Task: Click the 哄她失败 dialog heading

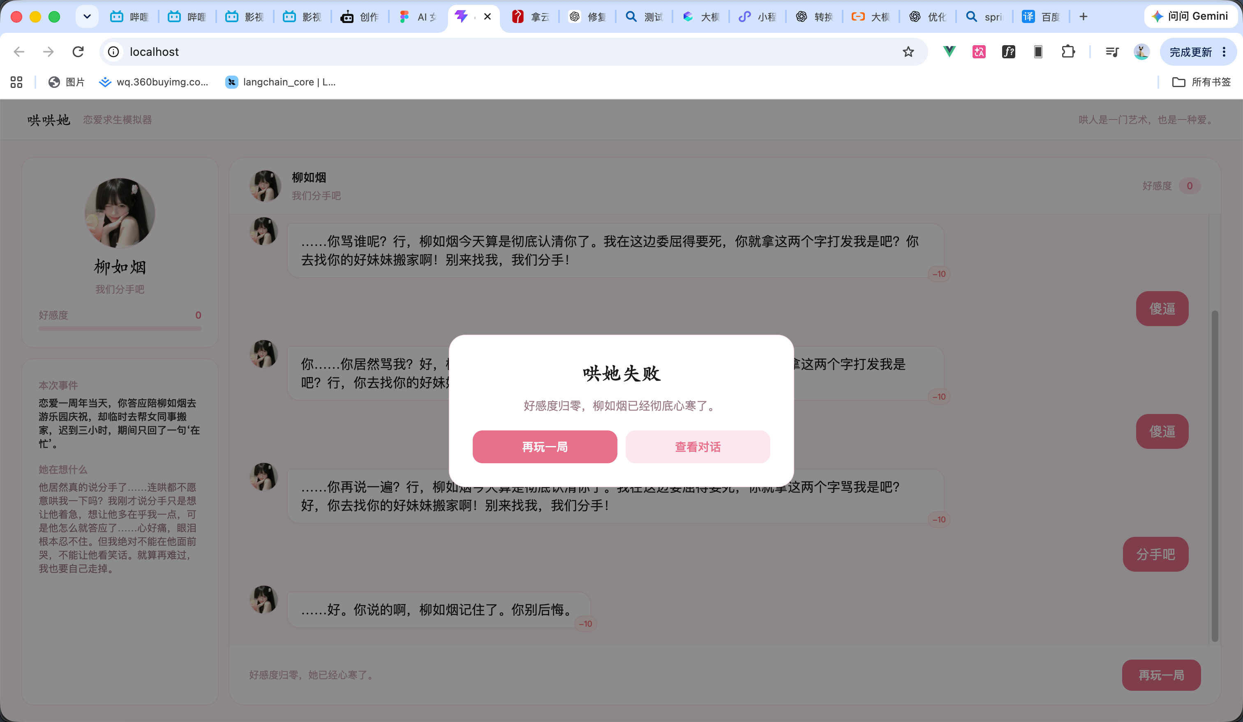Action: [621, 374]
